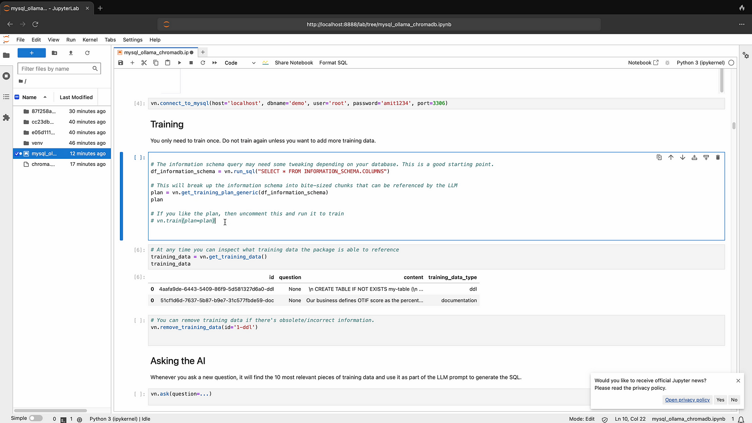Duplicate the active cell using copy icon
The height and width of the screenshot is (423, 752).
click(659, 157)
